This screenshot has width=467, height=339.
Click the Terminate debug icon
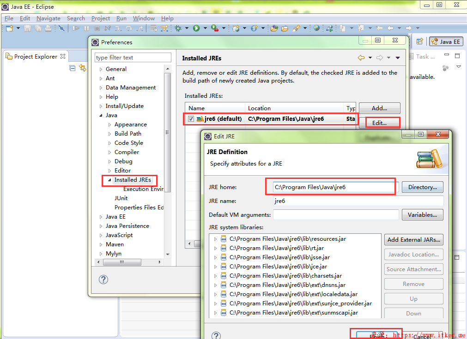97,28
